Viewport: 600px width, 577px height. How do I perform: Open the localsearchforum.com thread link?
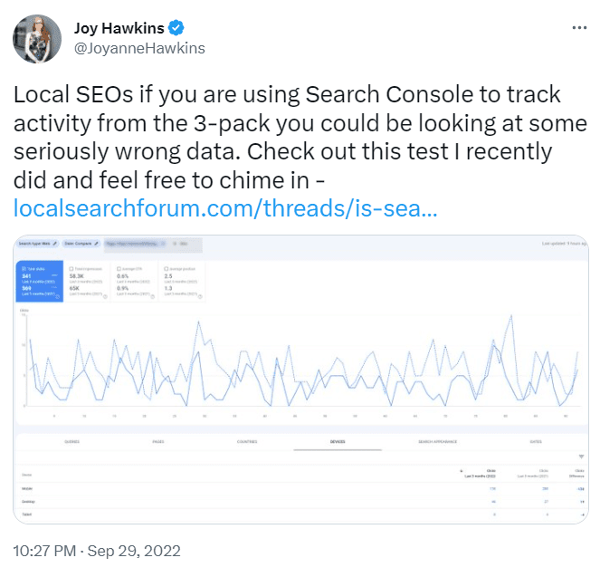(x=225, y=208)
